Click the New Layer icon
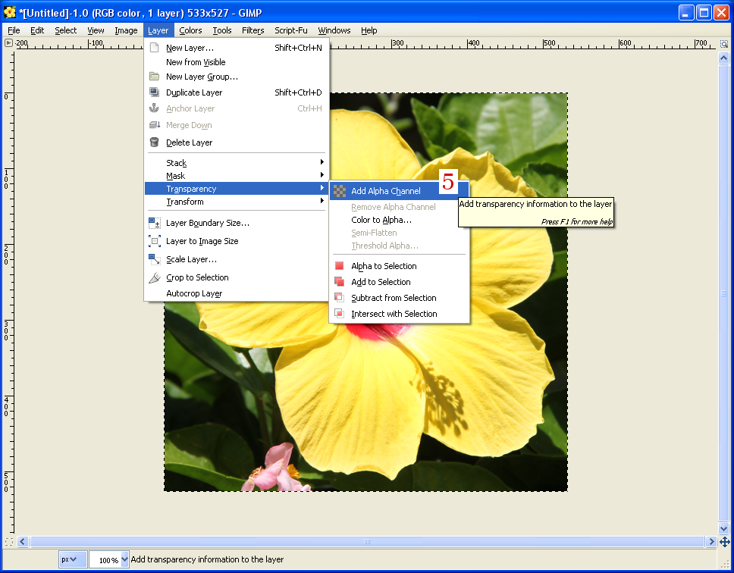The width and height of the screenshot is (734, 573). [154, 46]
